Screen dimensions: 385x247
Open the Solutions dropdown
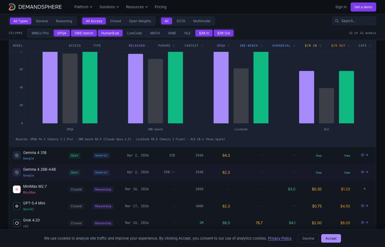click(x=109, y=7)
